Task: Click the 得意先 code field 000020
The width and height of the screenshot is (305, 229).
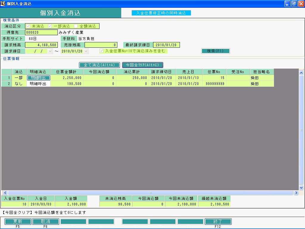Action: pyautogui.click(x=41, y=32)
